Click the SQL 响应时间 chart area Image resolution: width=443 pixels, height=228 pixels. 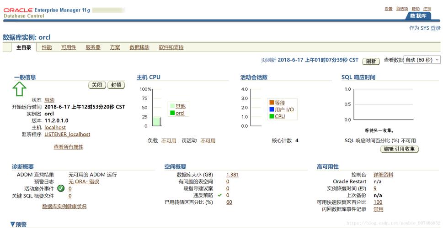pos(383,104)
